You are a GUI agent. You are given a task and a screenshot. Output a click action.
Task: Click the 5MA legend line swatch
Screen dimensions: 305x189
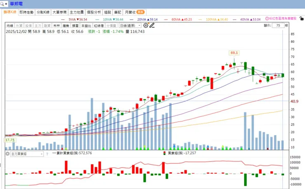point(63,19)
